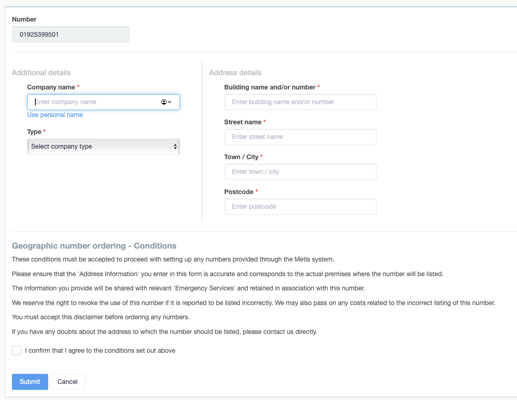Viewport: 517px width, 400px height.
Task: Click the Cancel button
Action: [x=67, y=382]
